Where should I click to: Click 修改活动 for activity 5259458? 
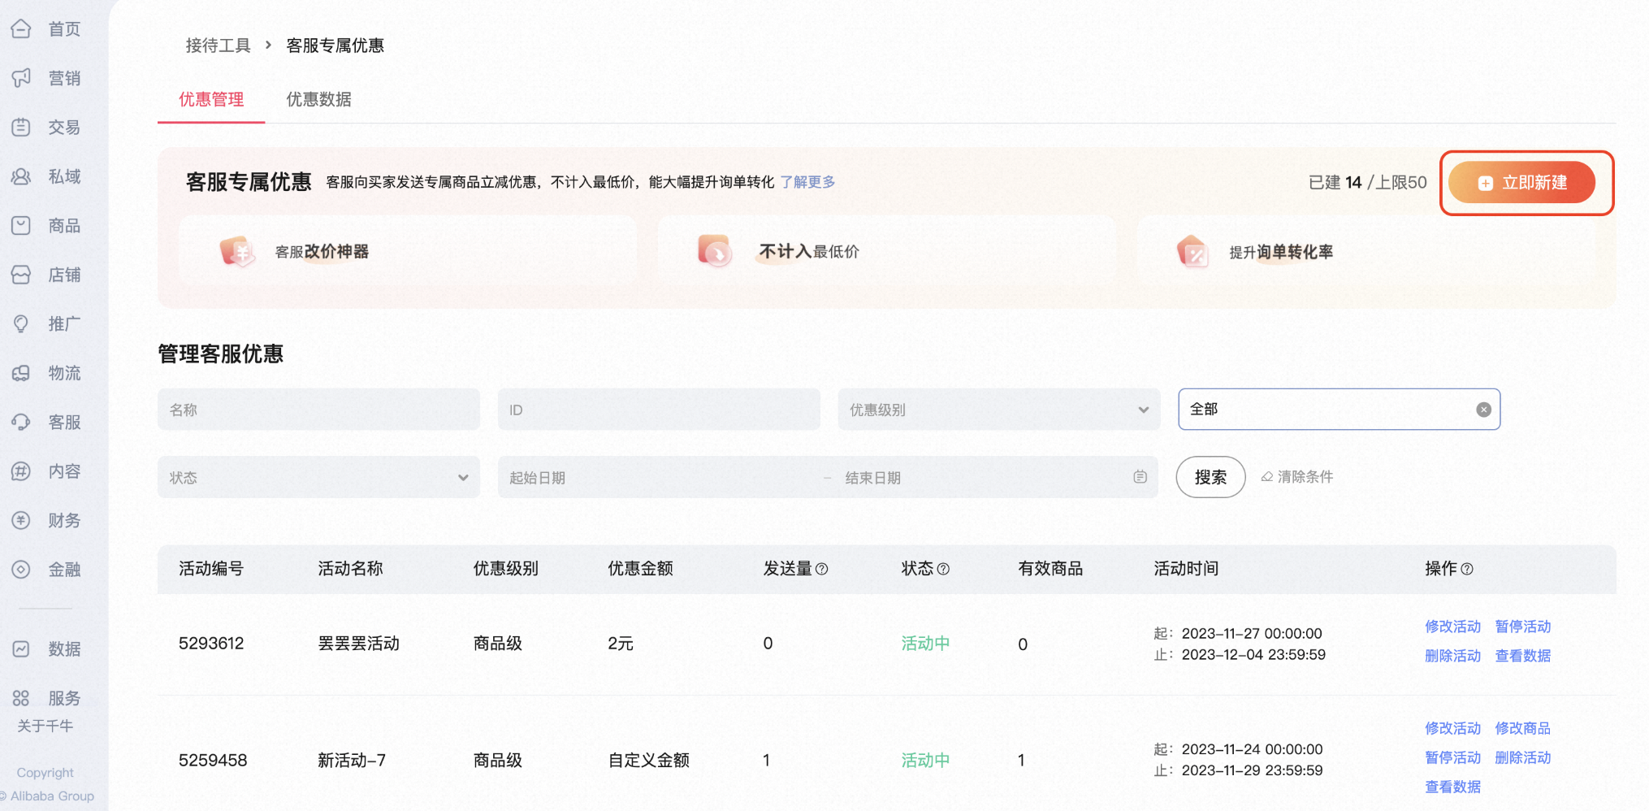(1452, 728)
